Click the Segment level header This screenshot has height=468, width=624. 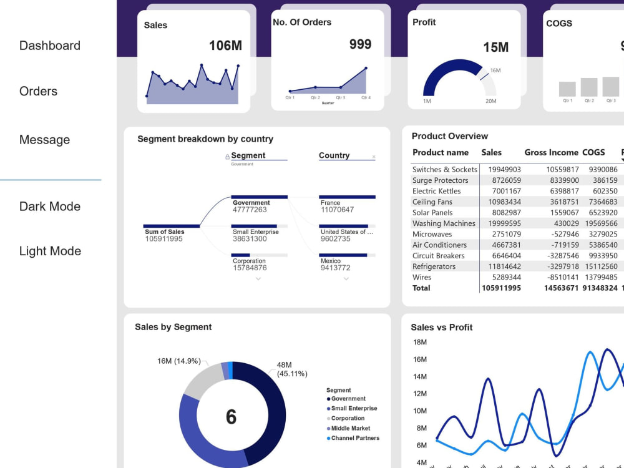coord(248,155)
